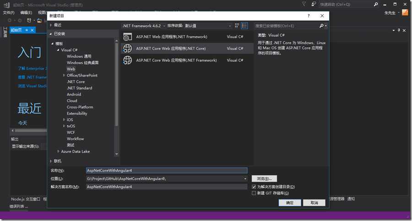Enable the new GIT repository checkbox
Image resolution: width=412 pixels, height=221 pixels.
pyautogui.click(x=254, y=193)
